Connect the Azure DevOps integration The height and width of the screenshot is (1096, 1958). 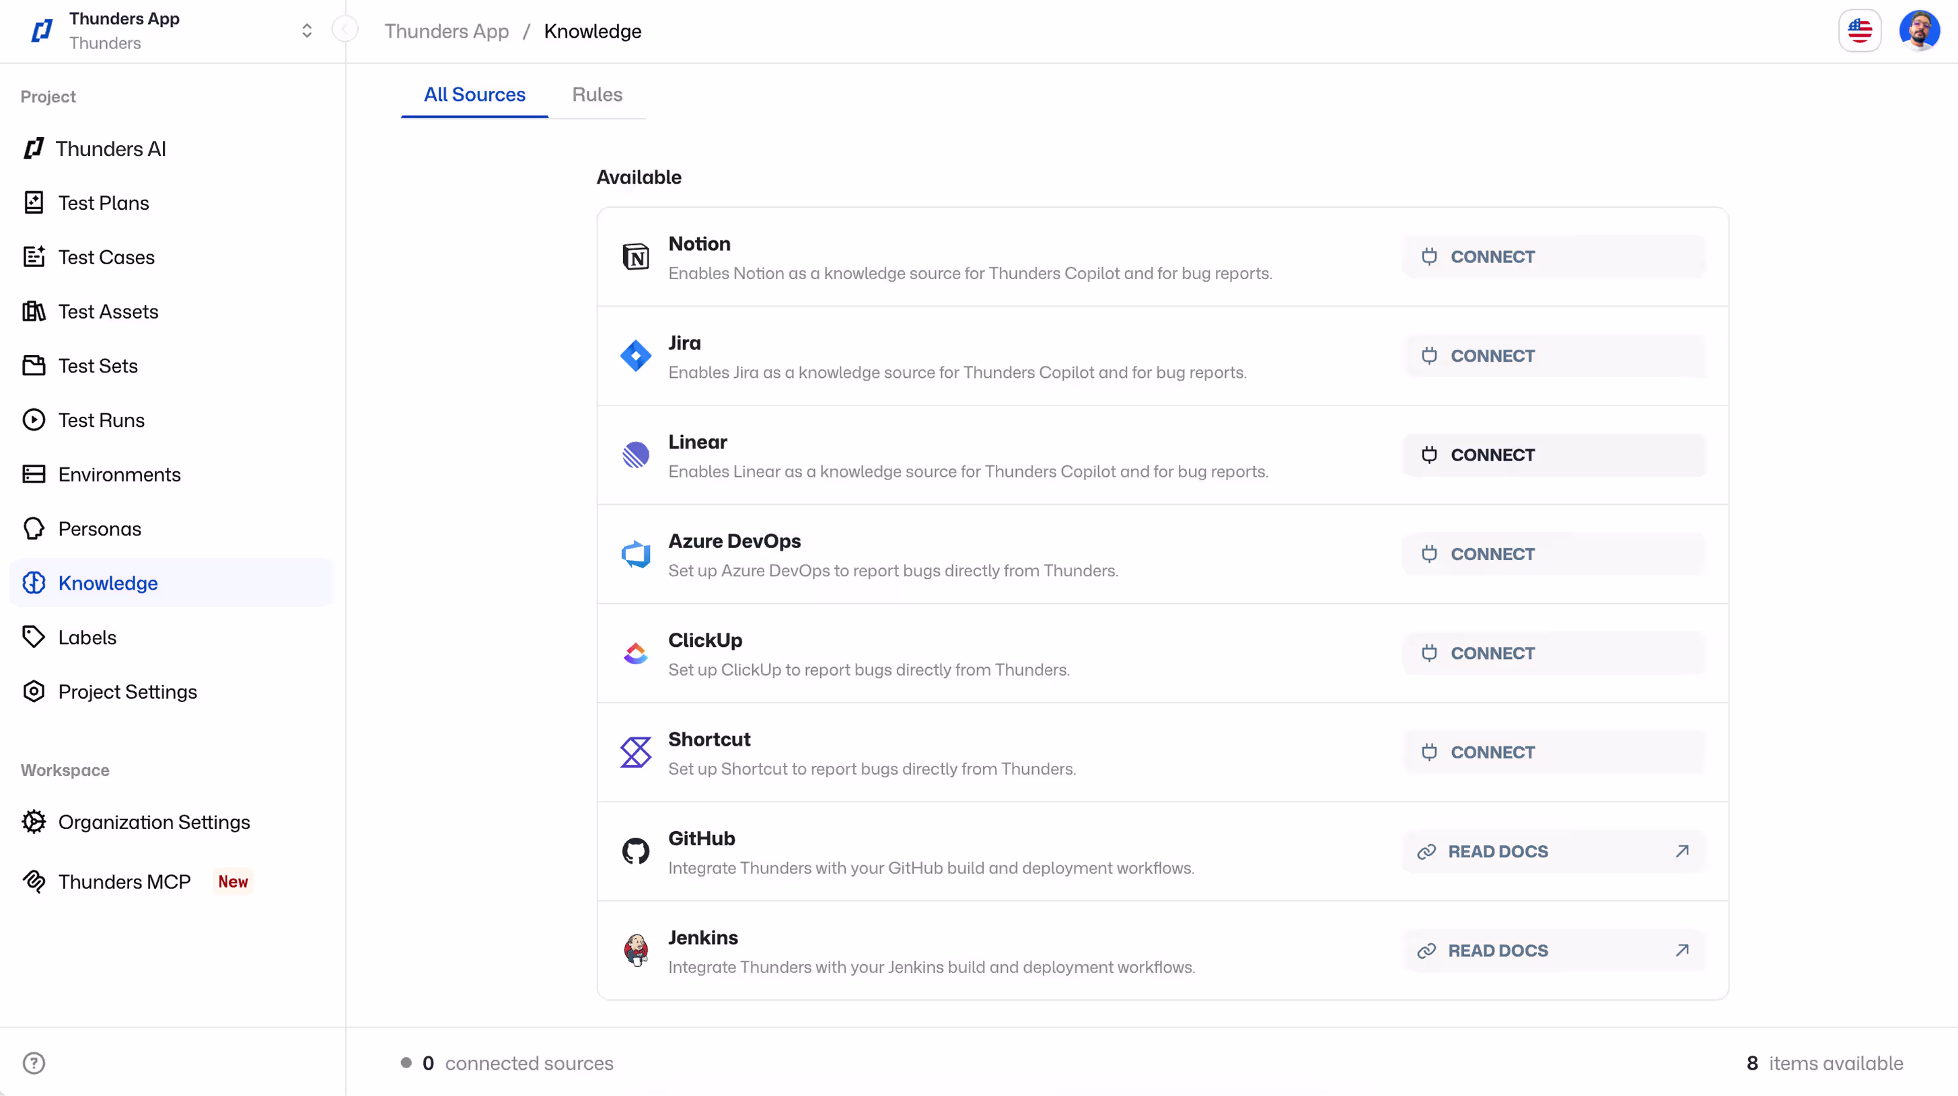pyautogui.click(x=1554, y=555)
